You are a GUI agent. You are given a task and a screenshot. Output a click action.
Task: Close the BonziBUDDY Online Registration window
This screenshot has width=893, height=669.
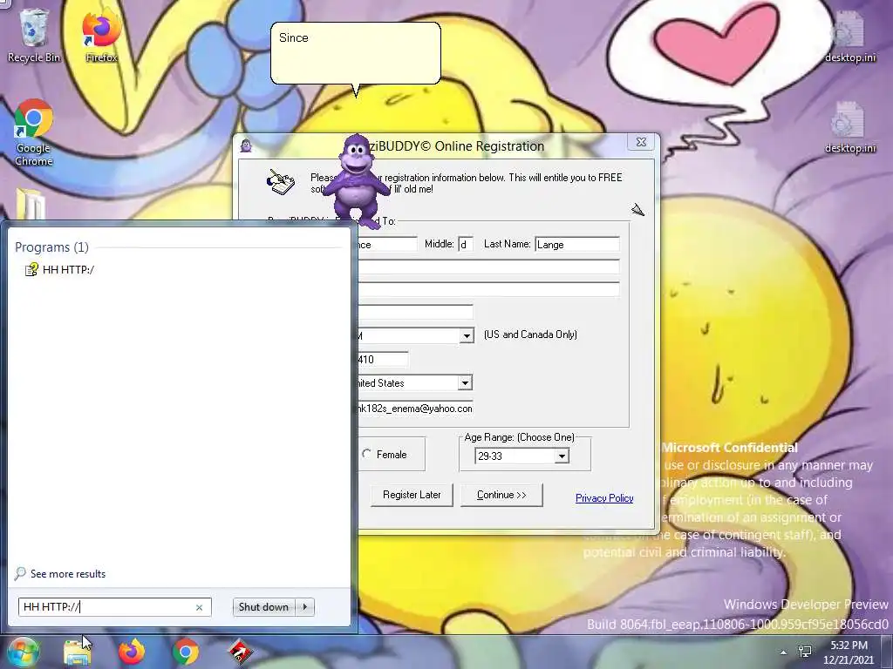(x=641, y=142)
